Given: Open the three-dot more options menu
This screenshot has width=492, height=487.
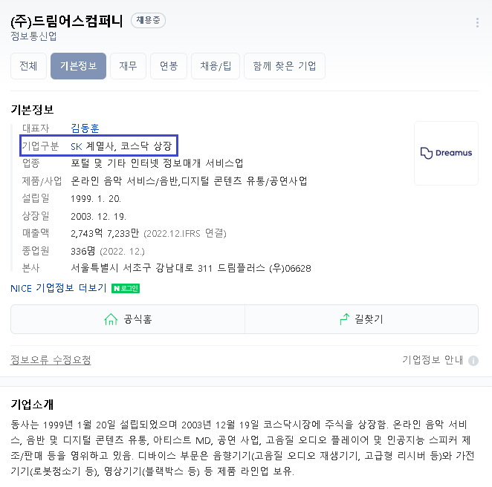Looking at the screenshot, I should [x=477, y=22].
